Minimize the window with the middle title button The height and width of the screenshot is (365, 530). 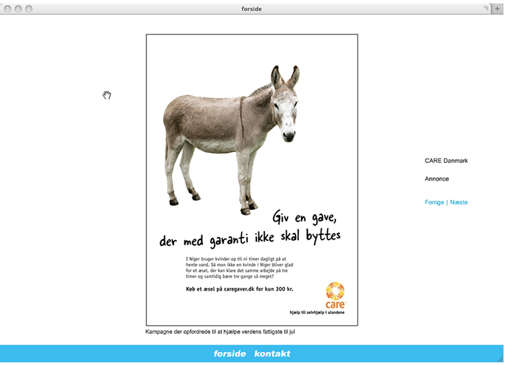19,9
